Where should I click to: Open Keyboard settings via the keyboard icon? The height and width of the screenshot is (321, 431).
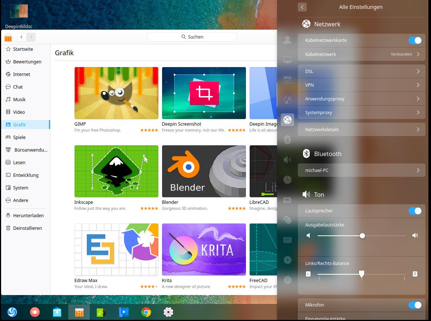(x=287, y=240)
